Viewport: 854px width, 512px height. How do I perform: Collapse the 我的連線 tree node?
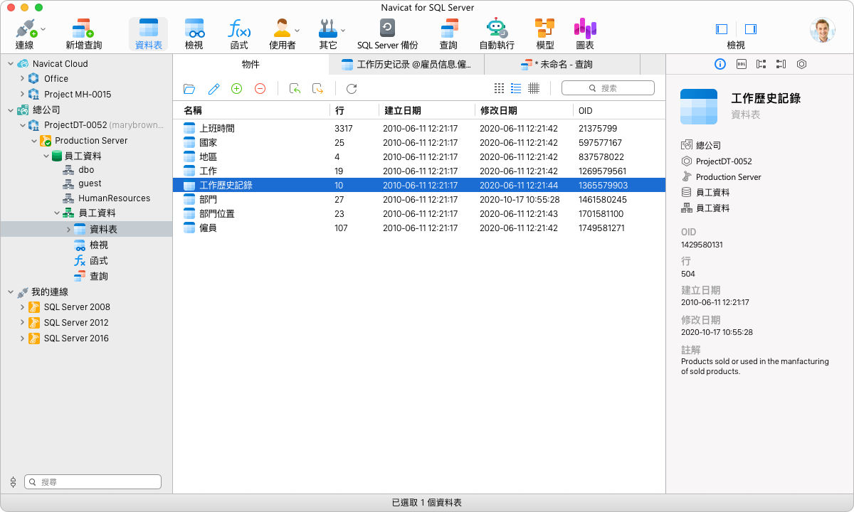tap(11, 292)
